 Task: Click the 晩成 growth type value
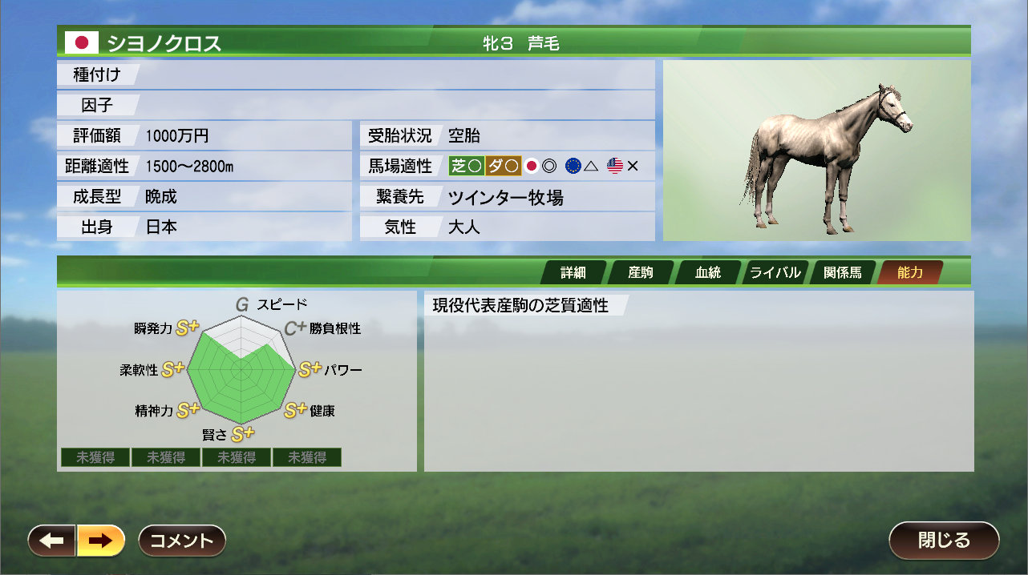[x=161, y=196]
